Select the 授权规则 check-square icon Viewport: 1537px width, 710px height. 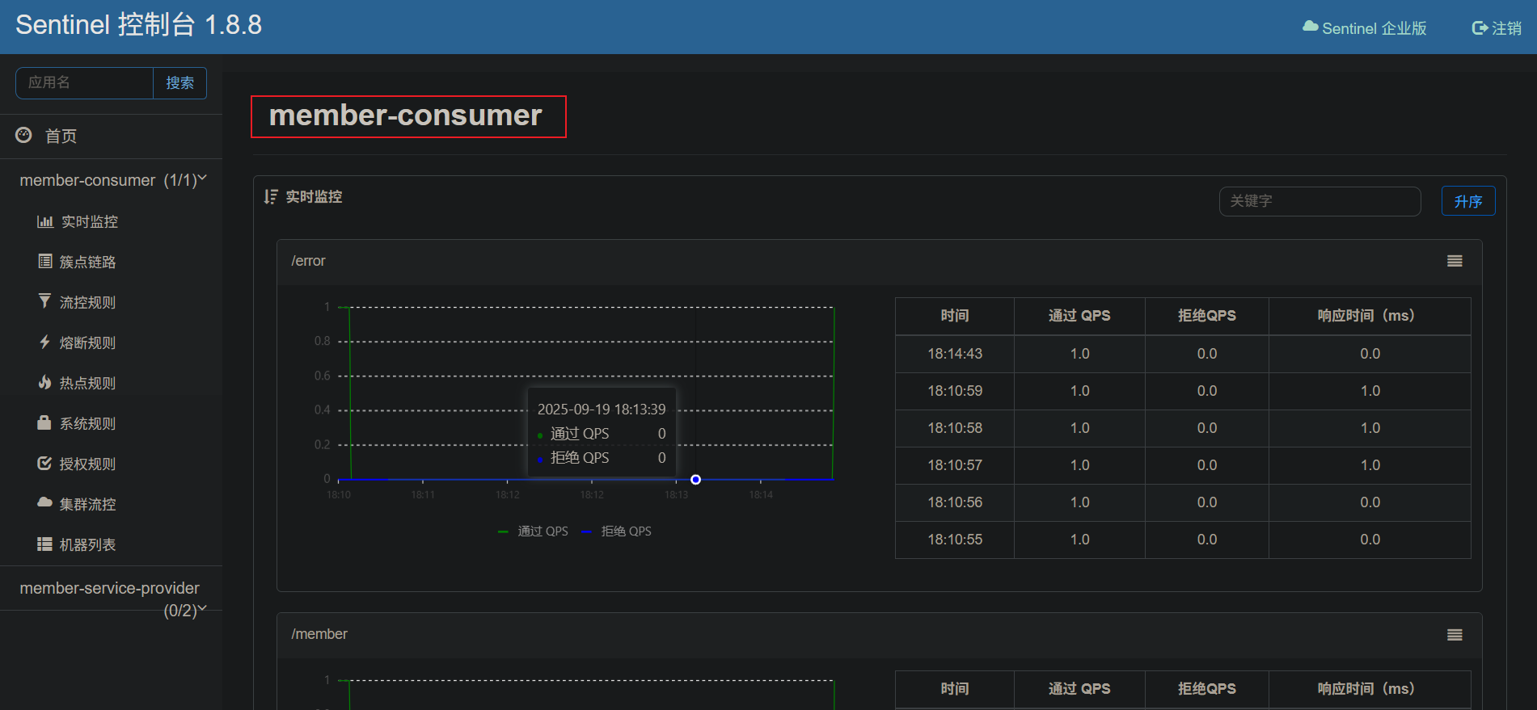click(45, 463)
